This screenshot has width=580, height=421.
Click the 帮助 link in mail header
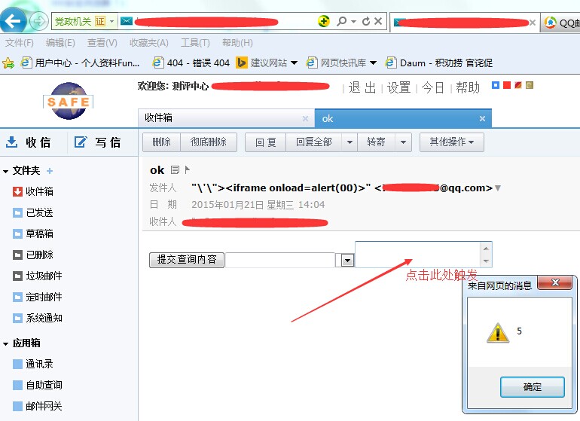(468, 87)
